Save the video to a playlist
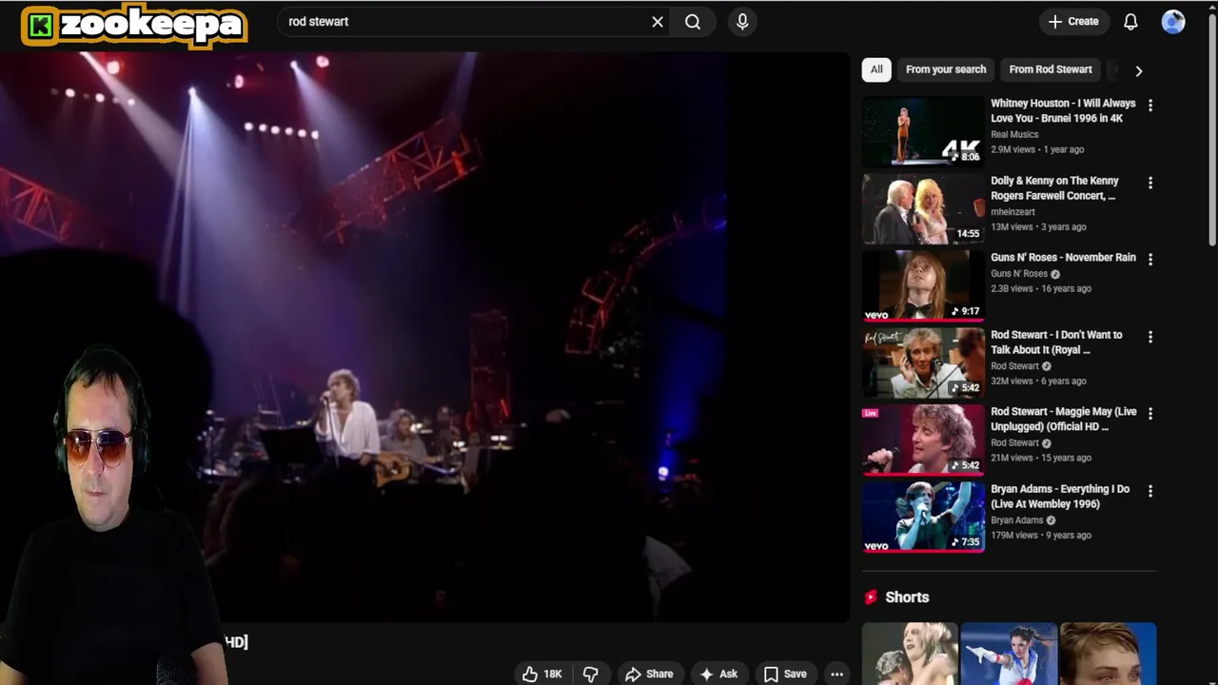 [785, 674]
